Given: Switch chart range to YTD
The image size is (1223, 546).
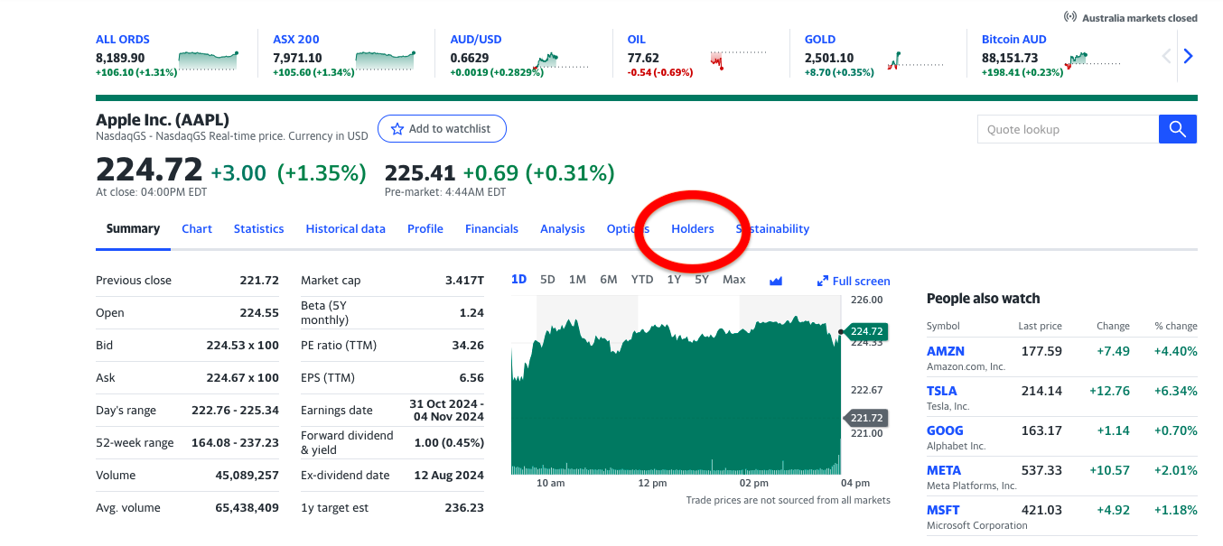Looking at the screenshot, I should (641, 280).
